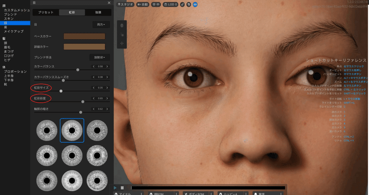The width and height of the screenshot is (369, 195).
Task: Open the 中 render quality menu
Action: [x=156, y=5]
